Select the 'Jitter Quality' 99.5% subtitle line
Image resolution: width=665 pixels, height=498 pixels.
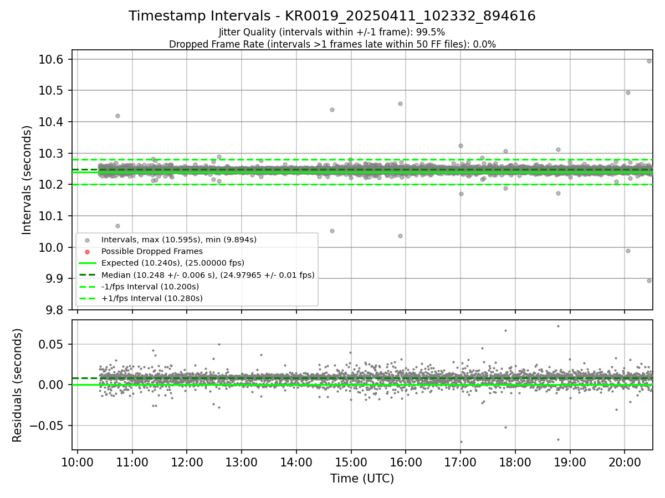332,33
